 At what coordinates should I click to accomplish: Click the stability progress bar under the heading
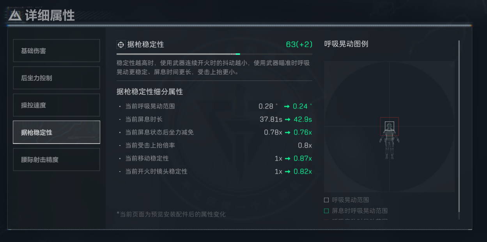point(214,53)
